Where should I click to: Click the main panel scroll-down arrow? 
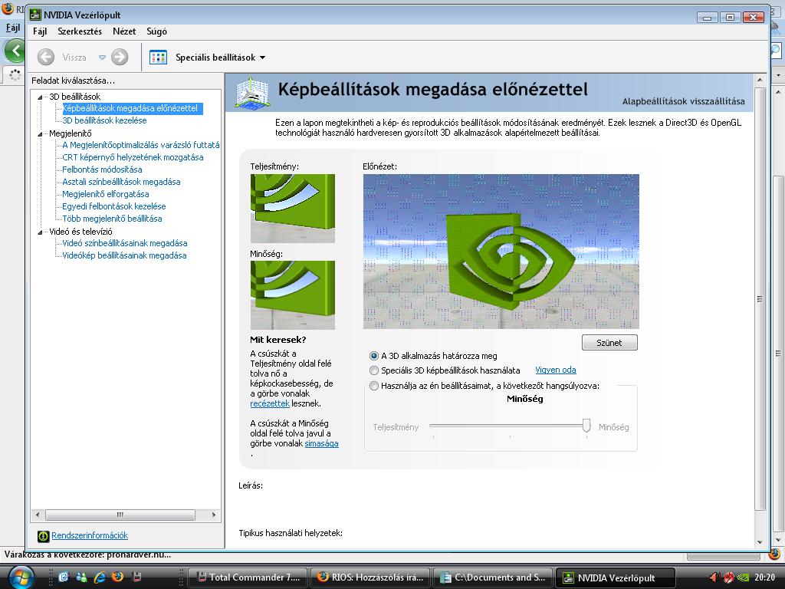click(760, 542)
